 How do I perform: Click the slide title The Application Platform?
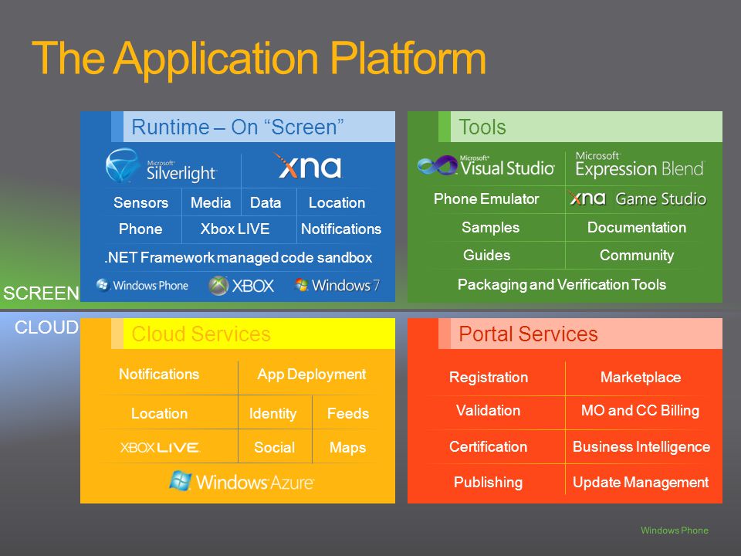259,59
